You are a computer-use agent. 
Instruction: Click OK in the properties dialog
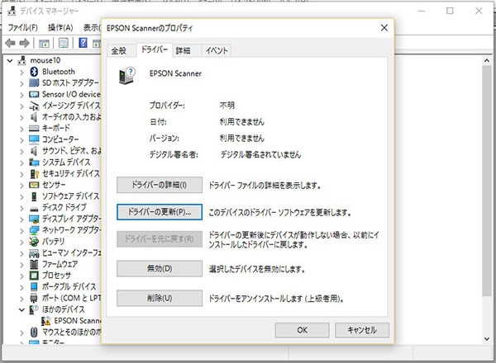[302, 330]
